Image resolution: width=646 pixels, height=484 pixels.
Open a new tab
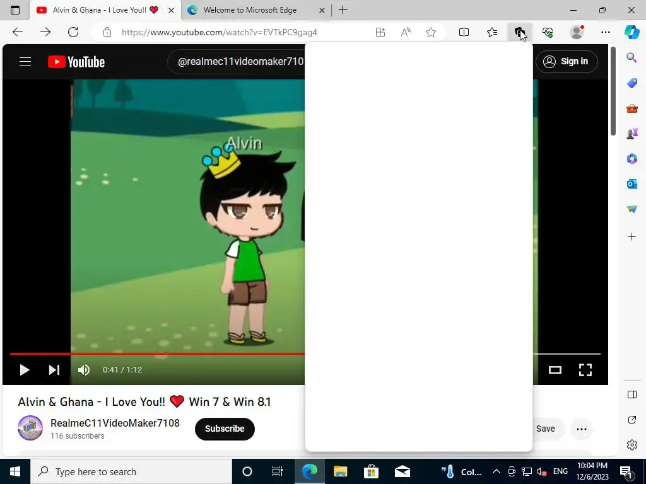click(343, 10)
